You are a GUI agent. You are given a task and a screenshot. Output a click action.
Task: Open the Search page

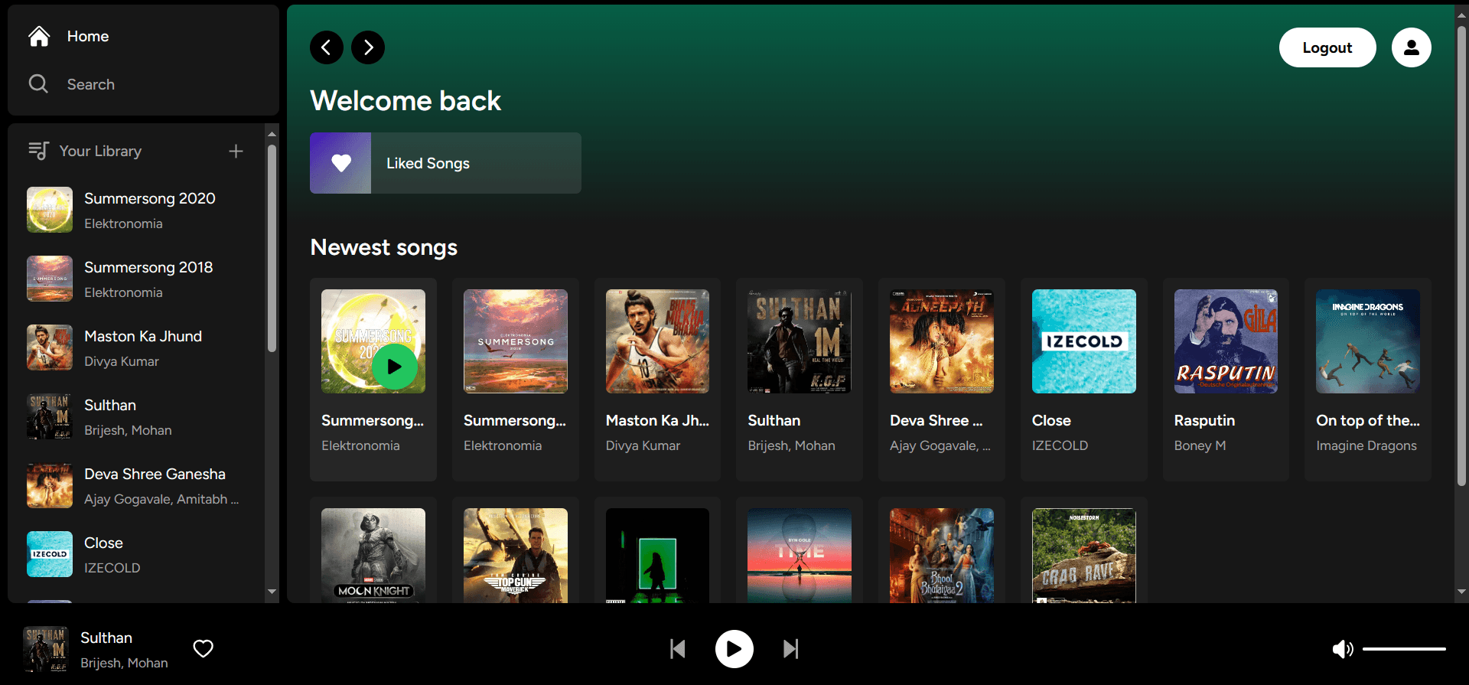pyautogui.click(x=72, y=84)
